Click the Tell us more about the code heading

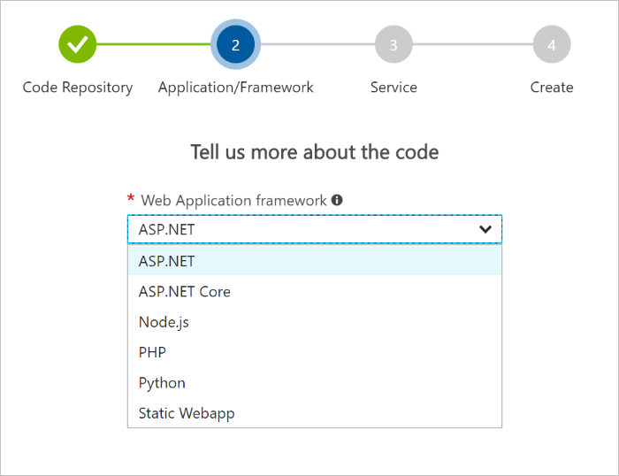click(315, 152)
